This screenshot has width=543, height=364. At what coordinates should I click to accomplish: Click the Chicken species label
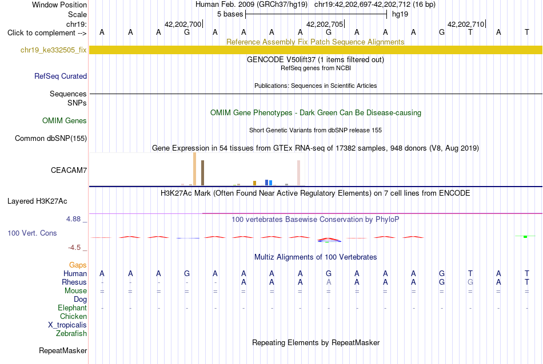73,316
